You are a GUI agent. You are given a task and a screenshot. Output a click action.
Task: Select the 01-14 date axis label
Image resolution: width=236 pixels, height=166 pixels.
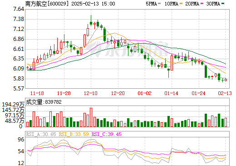[172, 93]
